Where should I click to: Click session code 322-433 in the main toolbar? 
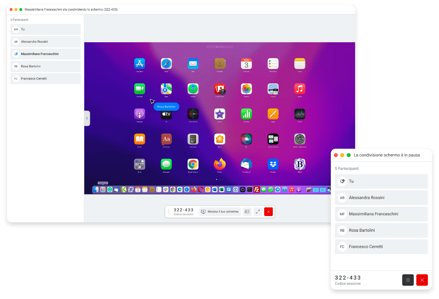click(x=184, y=210)
